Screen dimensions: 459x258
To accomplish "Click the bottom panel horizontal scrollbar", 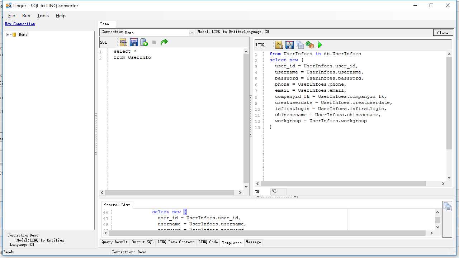I will tap(269, 233).
